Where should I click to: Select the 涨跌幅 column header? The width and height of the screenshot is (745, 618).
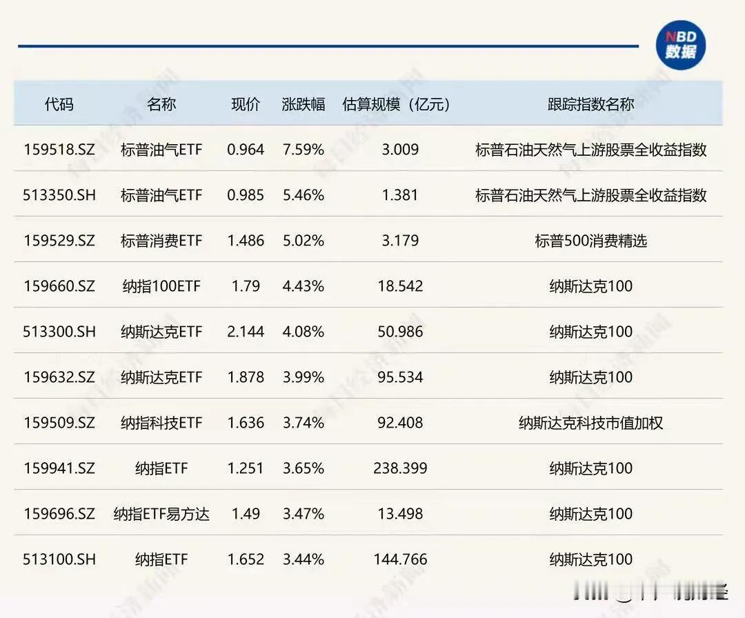coord(303,104)
